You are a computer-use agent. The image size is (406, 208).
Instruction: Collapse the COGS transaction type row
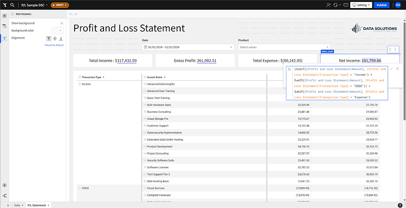coord(79,188)
